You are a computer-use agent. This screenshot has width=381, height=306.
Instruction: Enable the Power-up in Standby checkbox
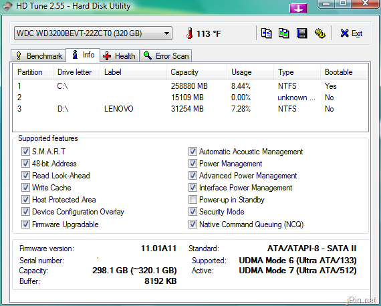click(x=193, y=200)
